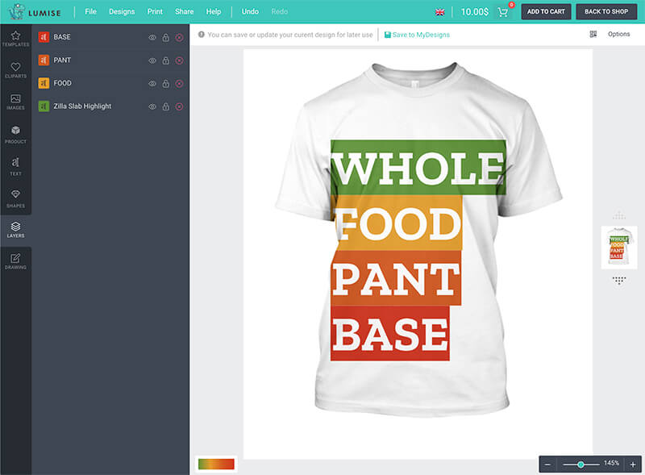Open the Images sidebar panel
Image resolution: width=645 pixels, height=475 pixels.
[15, 102]
